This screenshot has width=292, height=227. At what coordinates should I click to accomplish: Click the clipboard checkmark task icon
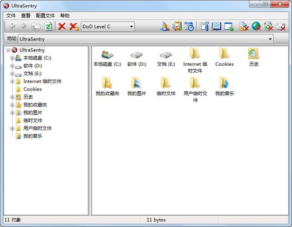[x=177, y=26]
